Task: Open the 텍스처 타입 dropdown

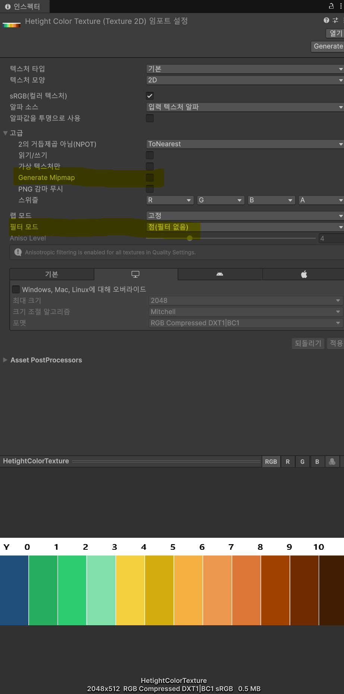Action: (x=245, y=69)
